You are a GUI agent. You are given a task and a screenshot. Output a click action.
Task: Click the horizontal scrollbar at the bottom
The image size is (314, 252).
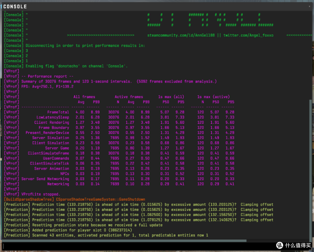tap(124, 241)
